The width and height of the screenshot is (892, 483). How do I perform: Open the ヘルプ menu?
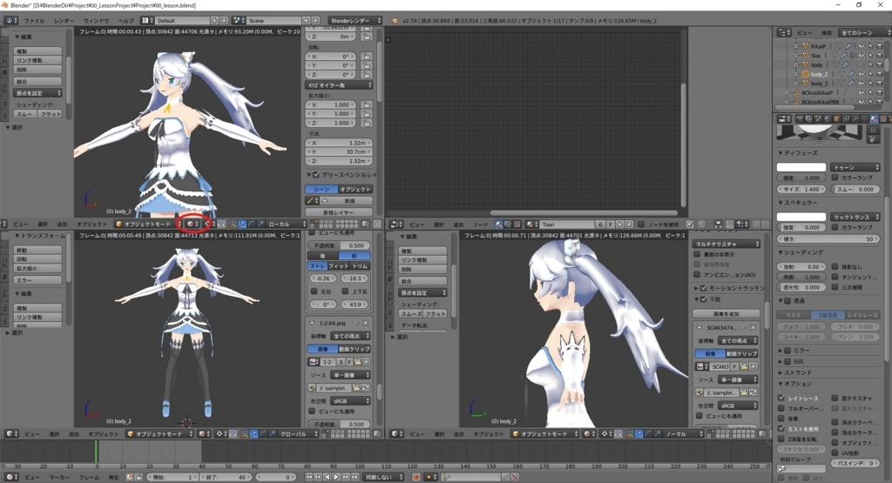[125, 21]
